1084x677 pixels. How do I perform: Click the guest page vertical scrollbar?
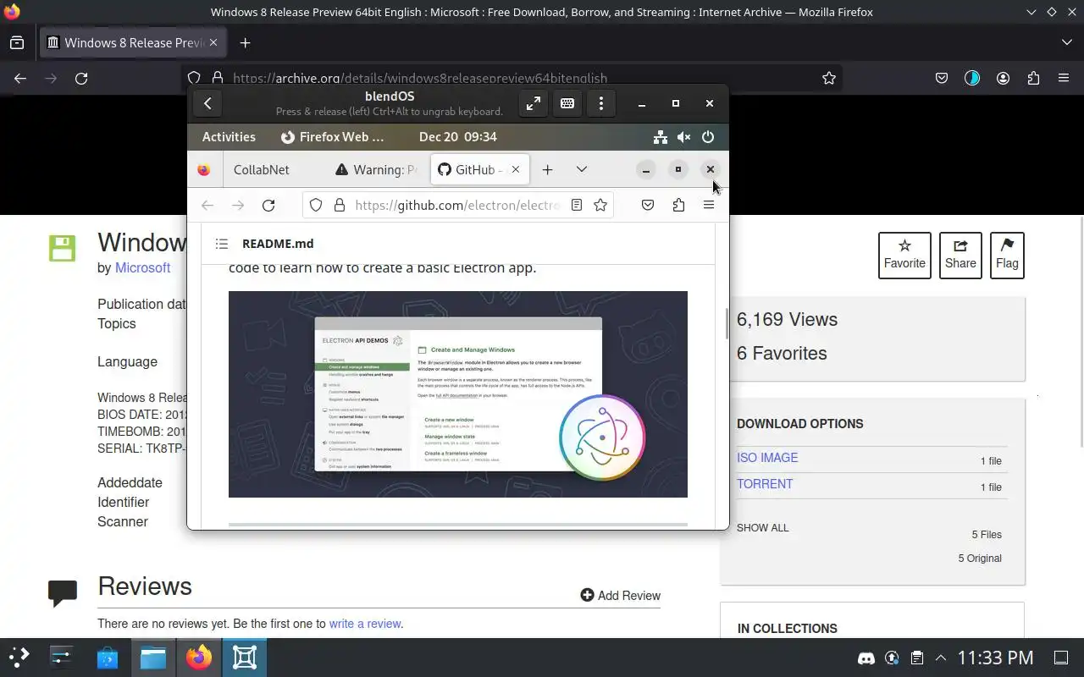tap(726, 323)
